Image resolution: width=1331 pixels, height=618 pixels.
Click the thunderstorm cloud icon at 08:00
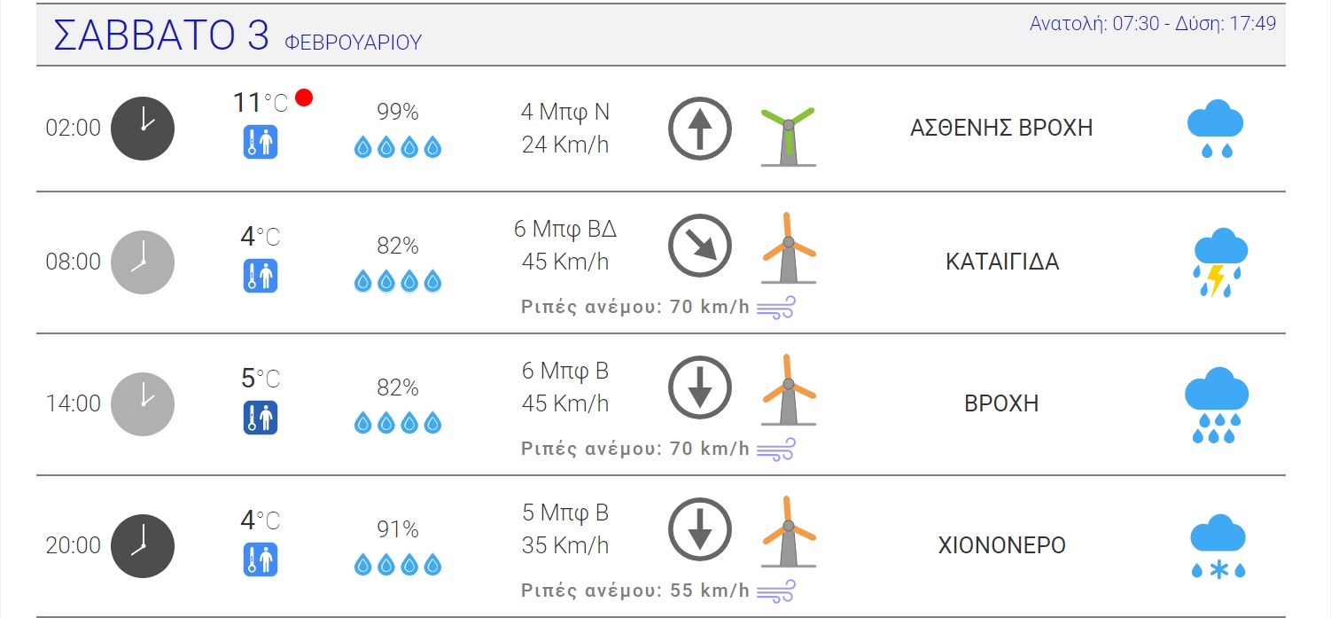pyautogui.click(x=1218, y=262)
